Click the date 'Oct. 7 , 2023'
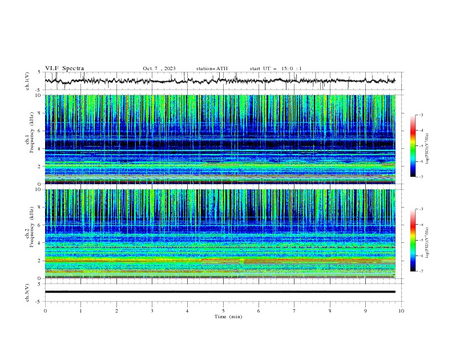The image size is (452, 349). [x=159, y=68]
